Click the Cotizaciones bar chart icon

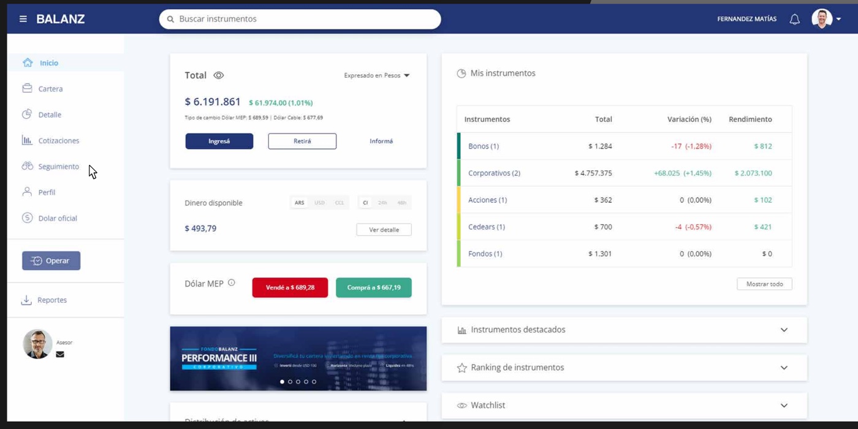(27, 140)
